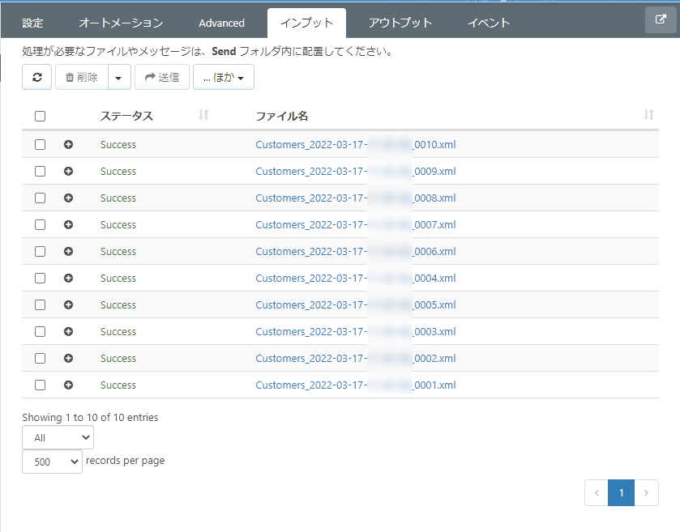Screen dimensions: 680x532
Task: Check the box for 0004.xml row
Action: [40, 278]
